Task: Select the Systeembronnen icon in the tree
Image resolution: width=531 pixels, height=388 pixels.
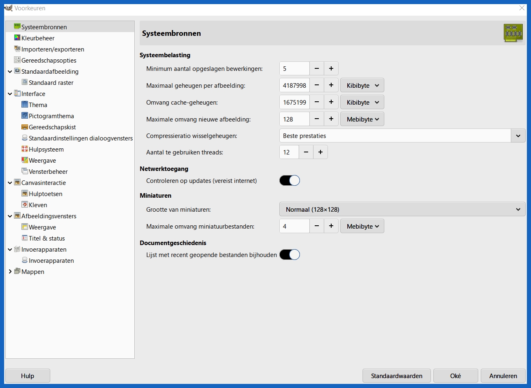Action: tap(17, 26)
